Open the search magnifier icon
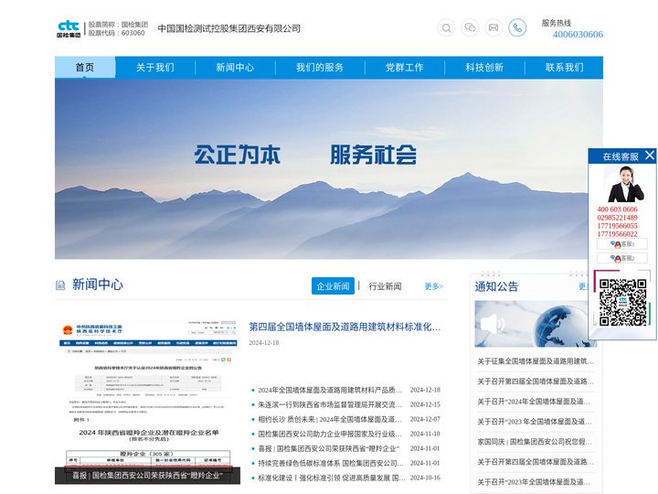This screenshot has height=494, width=658. click(x=446, y=28)
